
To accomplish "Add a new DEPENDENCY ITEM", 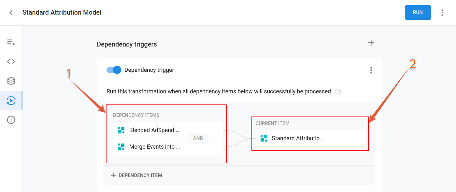I will (137, 175).
